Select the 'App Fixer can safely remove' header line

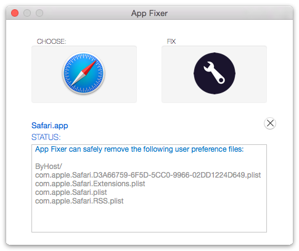[139, 149]
